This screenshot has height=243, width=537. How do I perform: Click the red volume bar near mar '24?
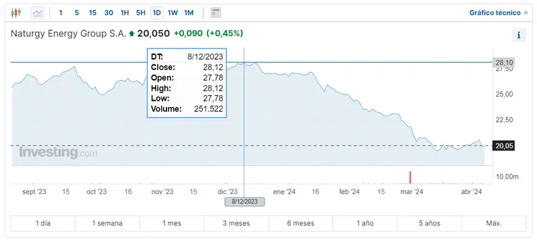click(x=410, y=177)
